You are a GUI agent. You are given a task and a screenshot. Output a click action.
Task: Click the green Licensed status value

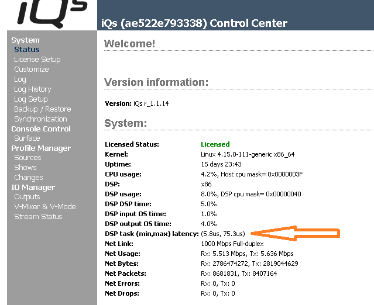tap(215, 144)
